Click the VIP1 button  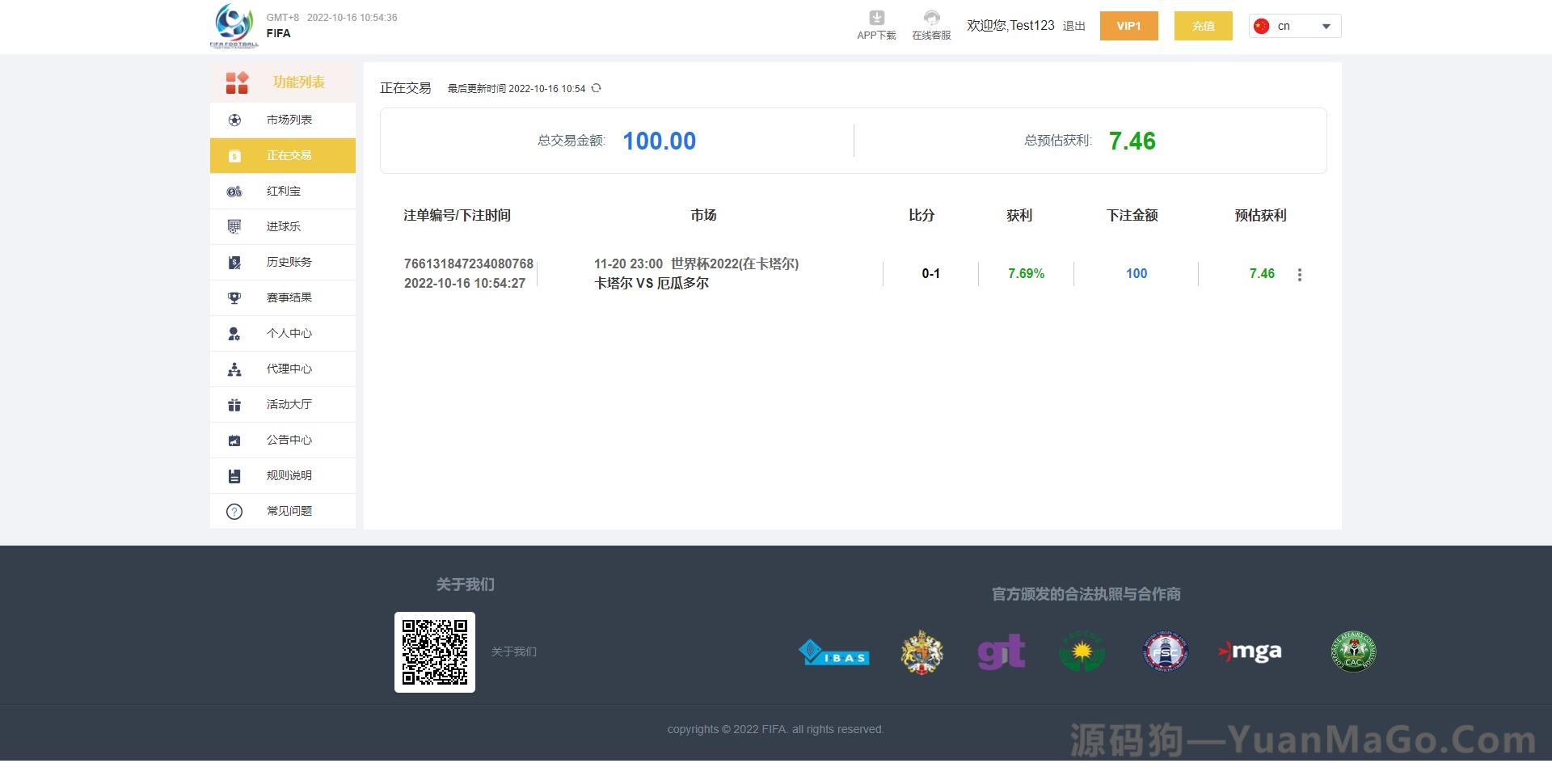coord(1128,26)
